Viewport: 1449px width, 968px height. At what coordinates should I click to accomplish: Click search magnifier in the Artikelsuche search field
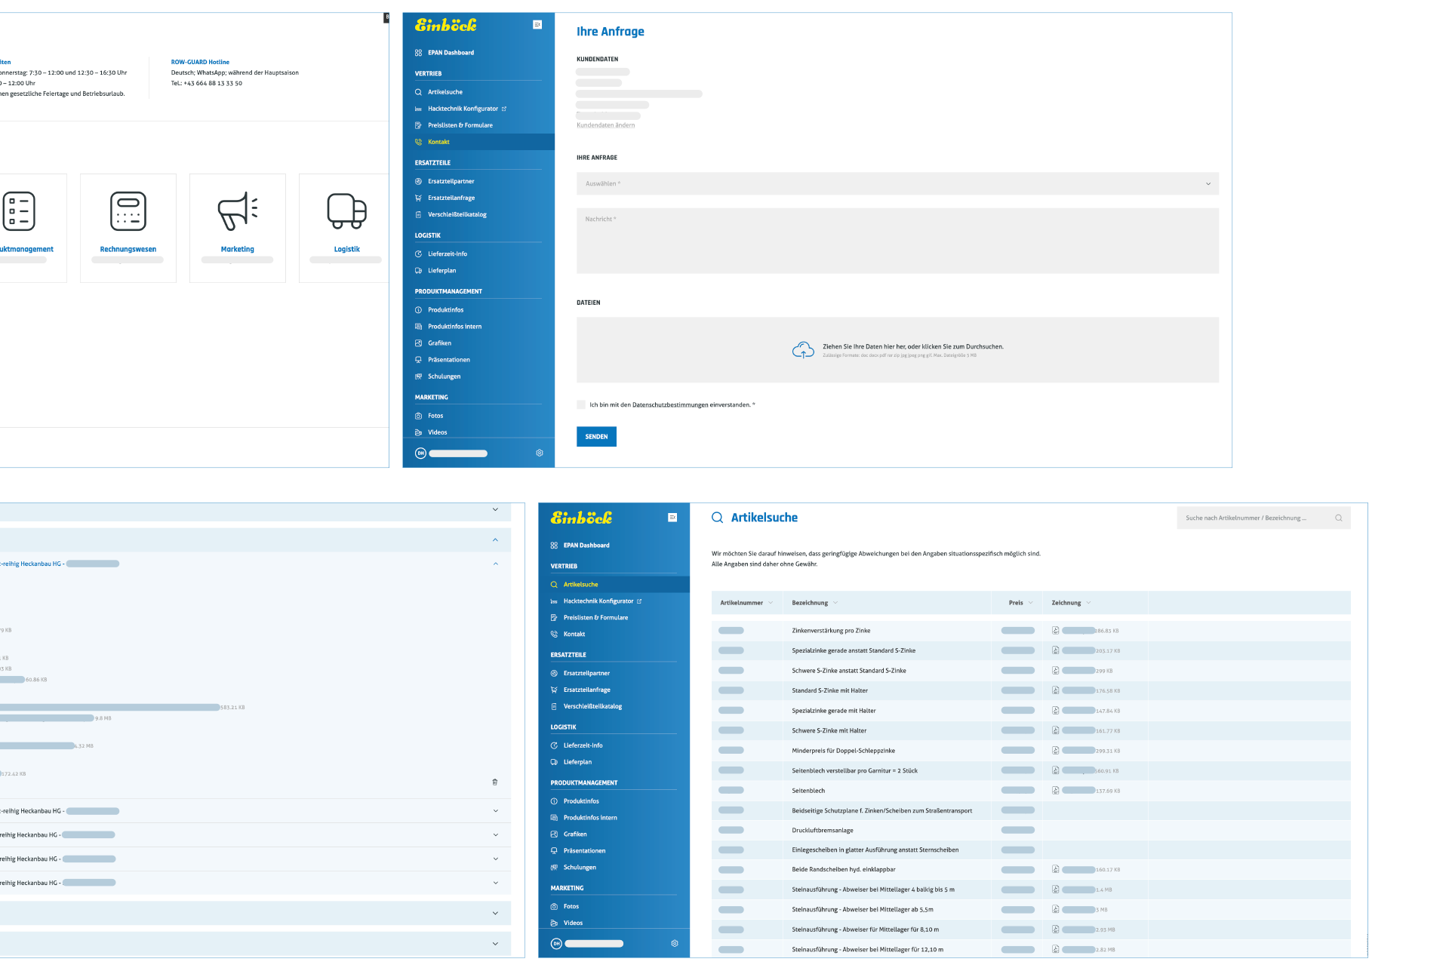pyautogui.click(x=1339, y=518)
